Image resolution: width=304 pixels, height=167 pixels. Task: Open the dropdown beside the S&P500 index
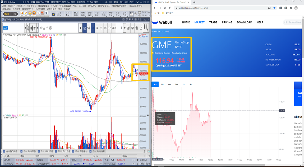pyautogui.click(x=34, y=160)
